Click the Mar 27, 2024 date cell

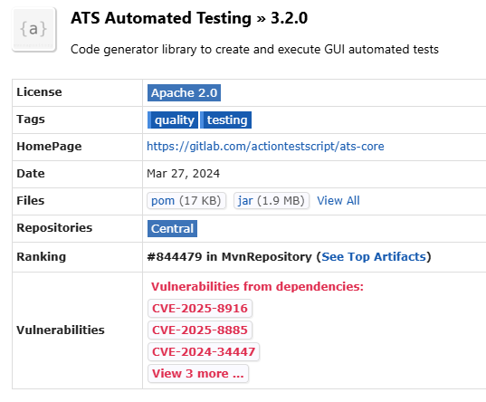coord(183,174)
